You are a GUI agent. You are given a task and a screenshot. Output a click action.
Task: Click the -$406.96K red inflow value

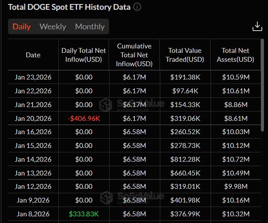(84, 119)
